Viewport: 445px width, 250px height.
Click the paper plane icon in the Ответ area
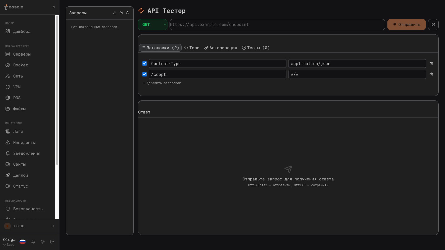point(288,169)
